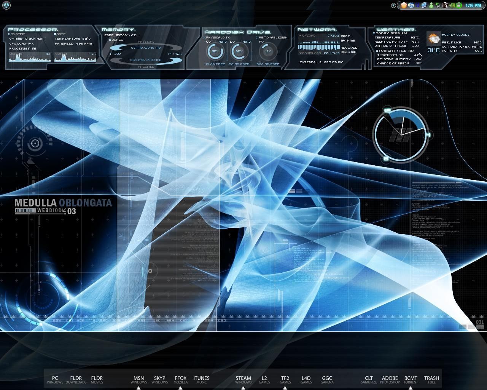Viewport: 487px width, 390px height.
Task: Click the C: drive usage dial
Action: [x=215, y=52]
